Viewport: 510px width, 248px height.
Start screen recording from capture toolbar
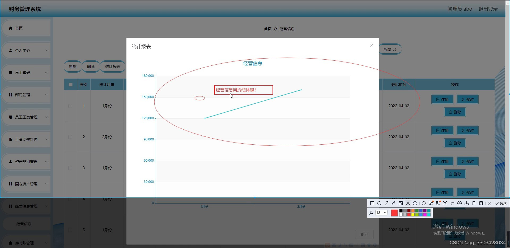[460, 203]
